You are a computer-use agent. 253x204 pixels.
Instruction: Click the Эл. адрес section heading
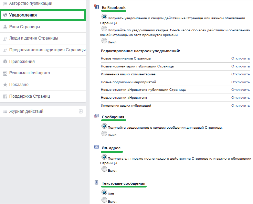click(x=111, y=148)
